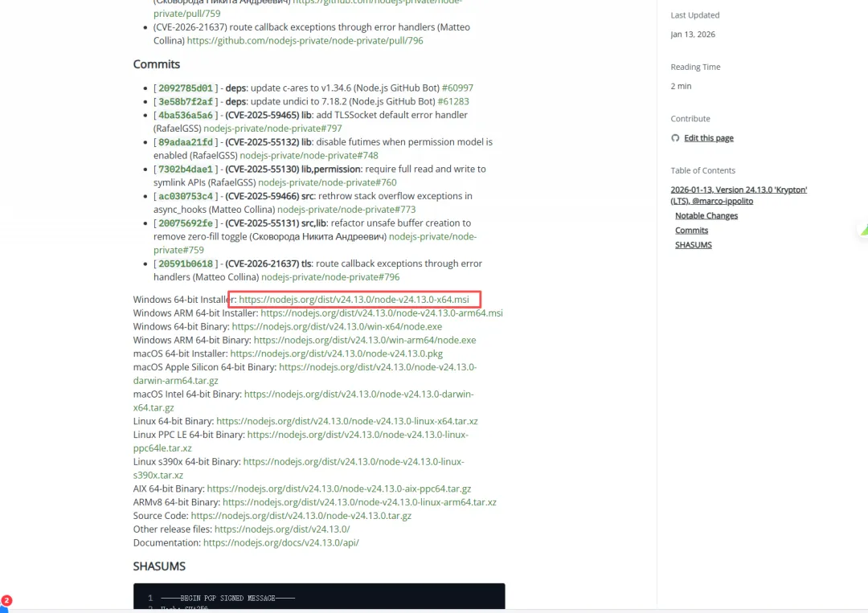Screen dimensions: 868x613
Task: Open the Source Code node-v24.13.0.tar.gz link
Action: pos(301,516)
